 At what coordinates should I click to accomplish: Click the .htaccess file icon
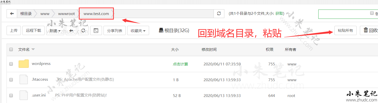click(24, 80)
